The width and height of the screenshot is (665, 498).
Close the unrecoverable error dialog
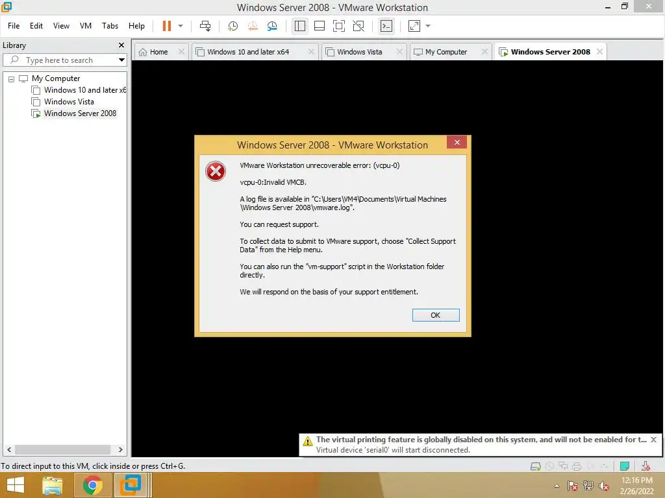(457, 142)
